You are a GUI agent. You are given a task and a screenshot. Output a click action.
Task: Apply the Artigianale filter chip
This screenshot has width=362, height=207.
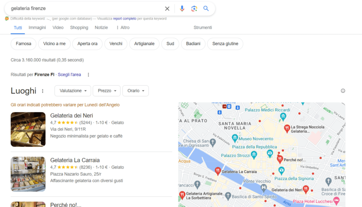tap(144, 44)
